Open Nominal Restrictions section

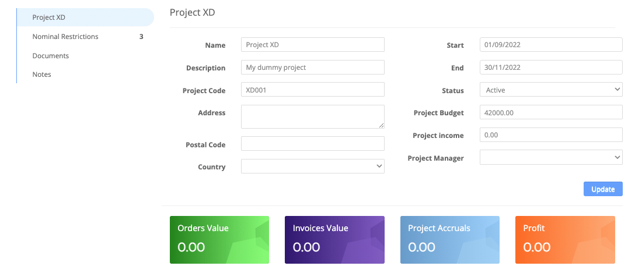(85, 36)
